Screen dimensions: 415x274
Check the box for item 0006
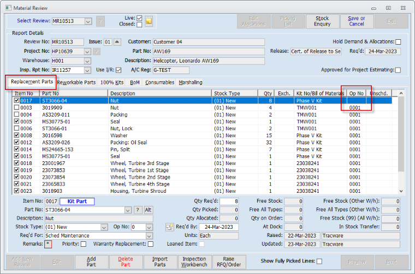pyautogui.click(x=17, y=129)
